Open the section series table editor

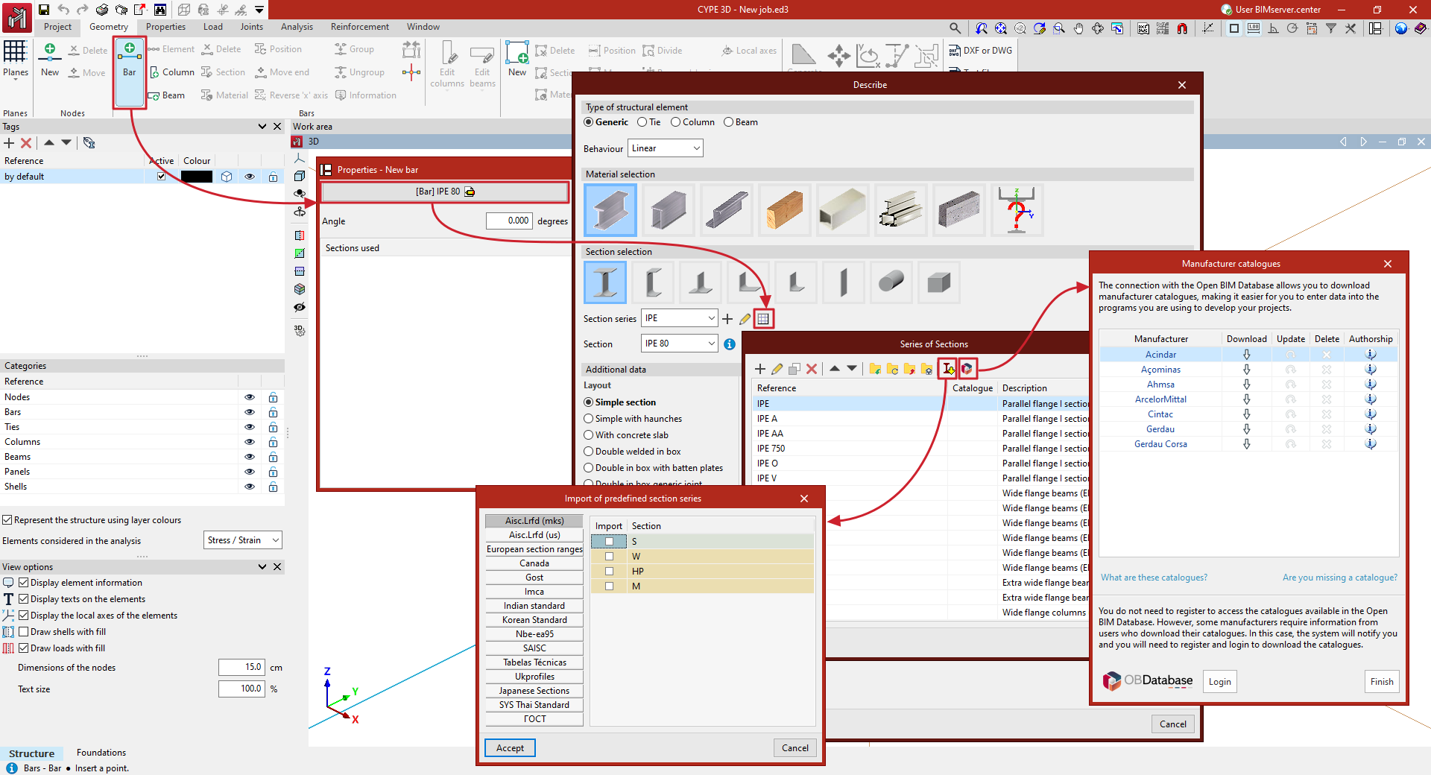[x=763, y=319]
